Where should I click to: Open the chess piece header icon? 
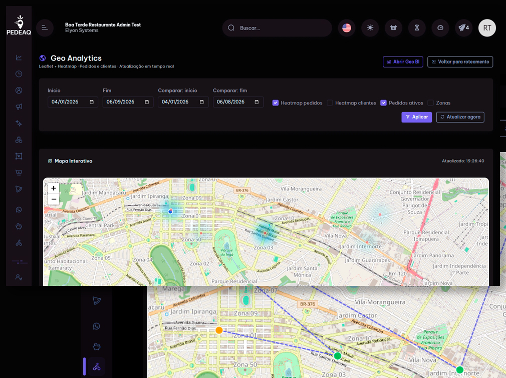click(417, 28)
